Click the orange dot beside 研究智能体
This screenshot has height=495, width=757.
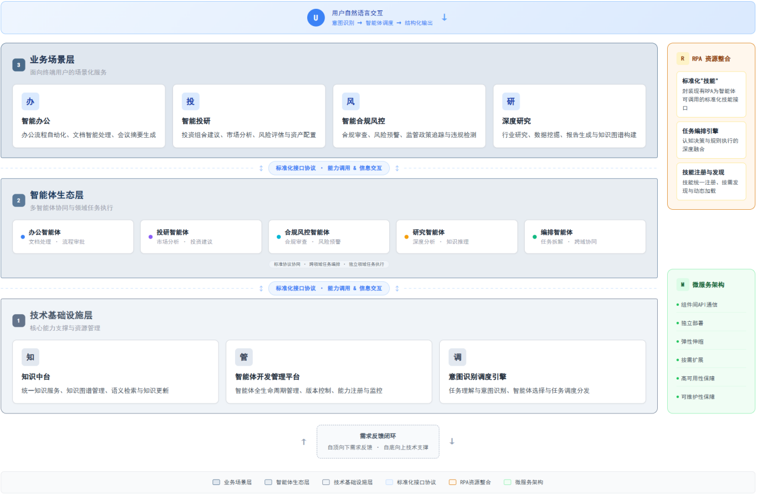point(407,237)
